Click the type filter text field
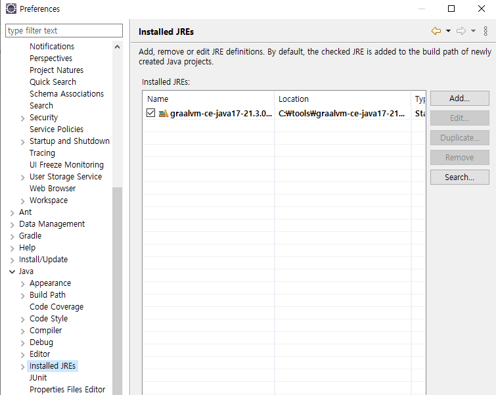This screenshot has height=395, width=496. click(x=64, y=31)
